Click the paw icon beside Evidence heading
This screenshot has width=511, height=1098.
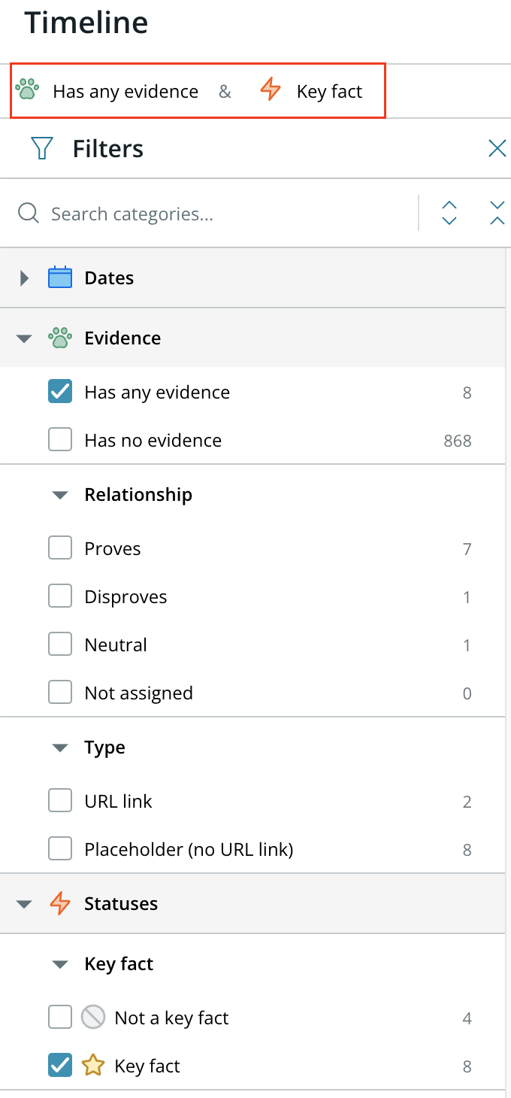[x=60, y=338]
